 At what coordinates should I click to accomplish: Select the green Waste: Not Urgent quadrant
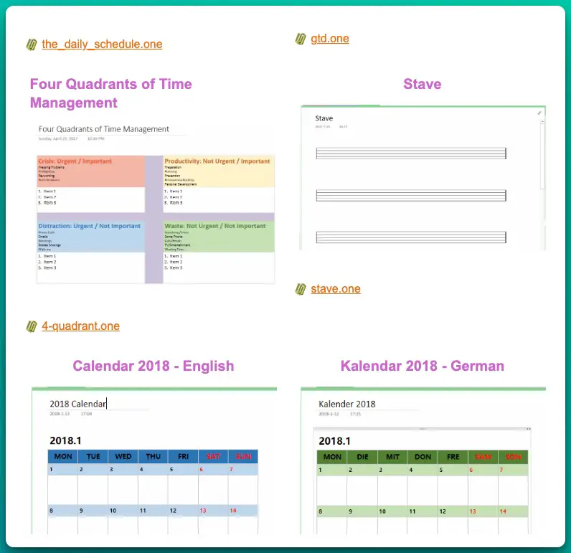click(218, 236)
